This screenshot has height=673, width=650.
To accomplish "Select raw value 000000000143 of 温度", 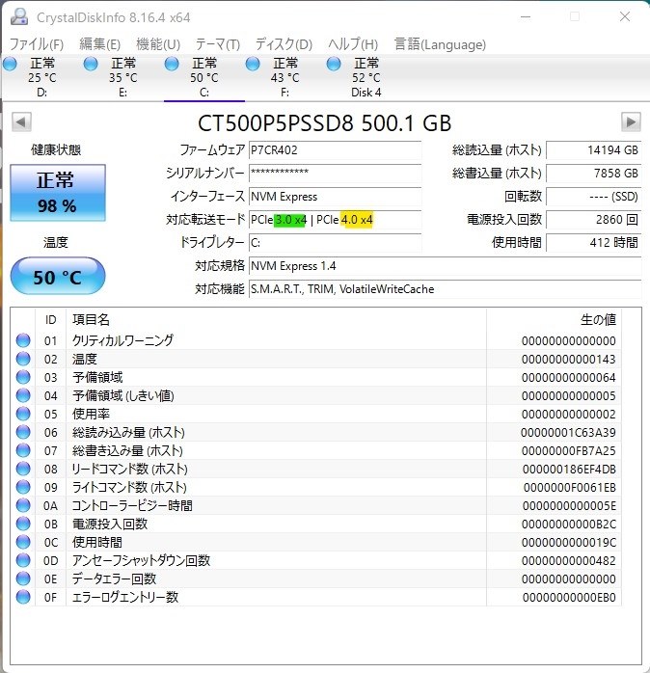I will [x=568, y=360].
